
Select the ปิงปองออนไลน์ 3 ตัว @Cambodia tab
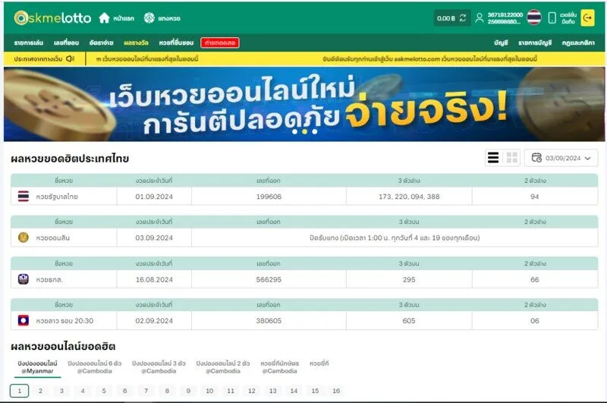159,367
